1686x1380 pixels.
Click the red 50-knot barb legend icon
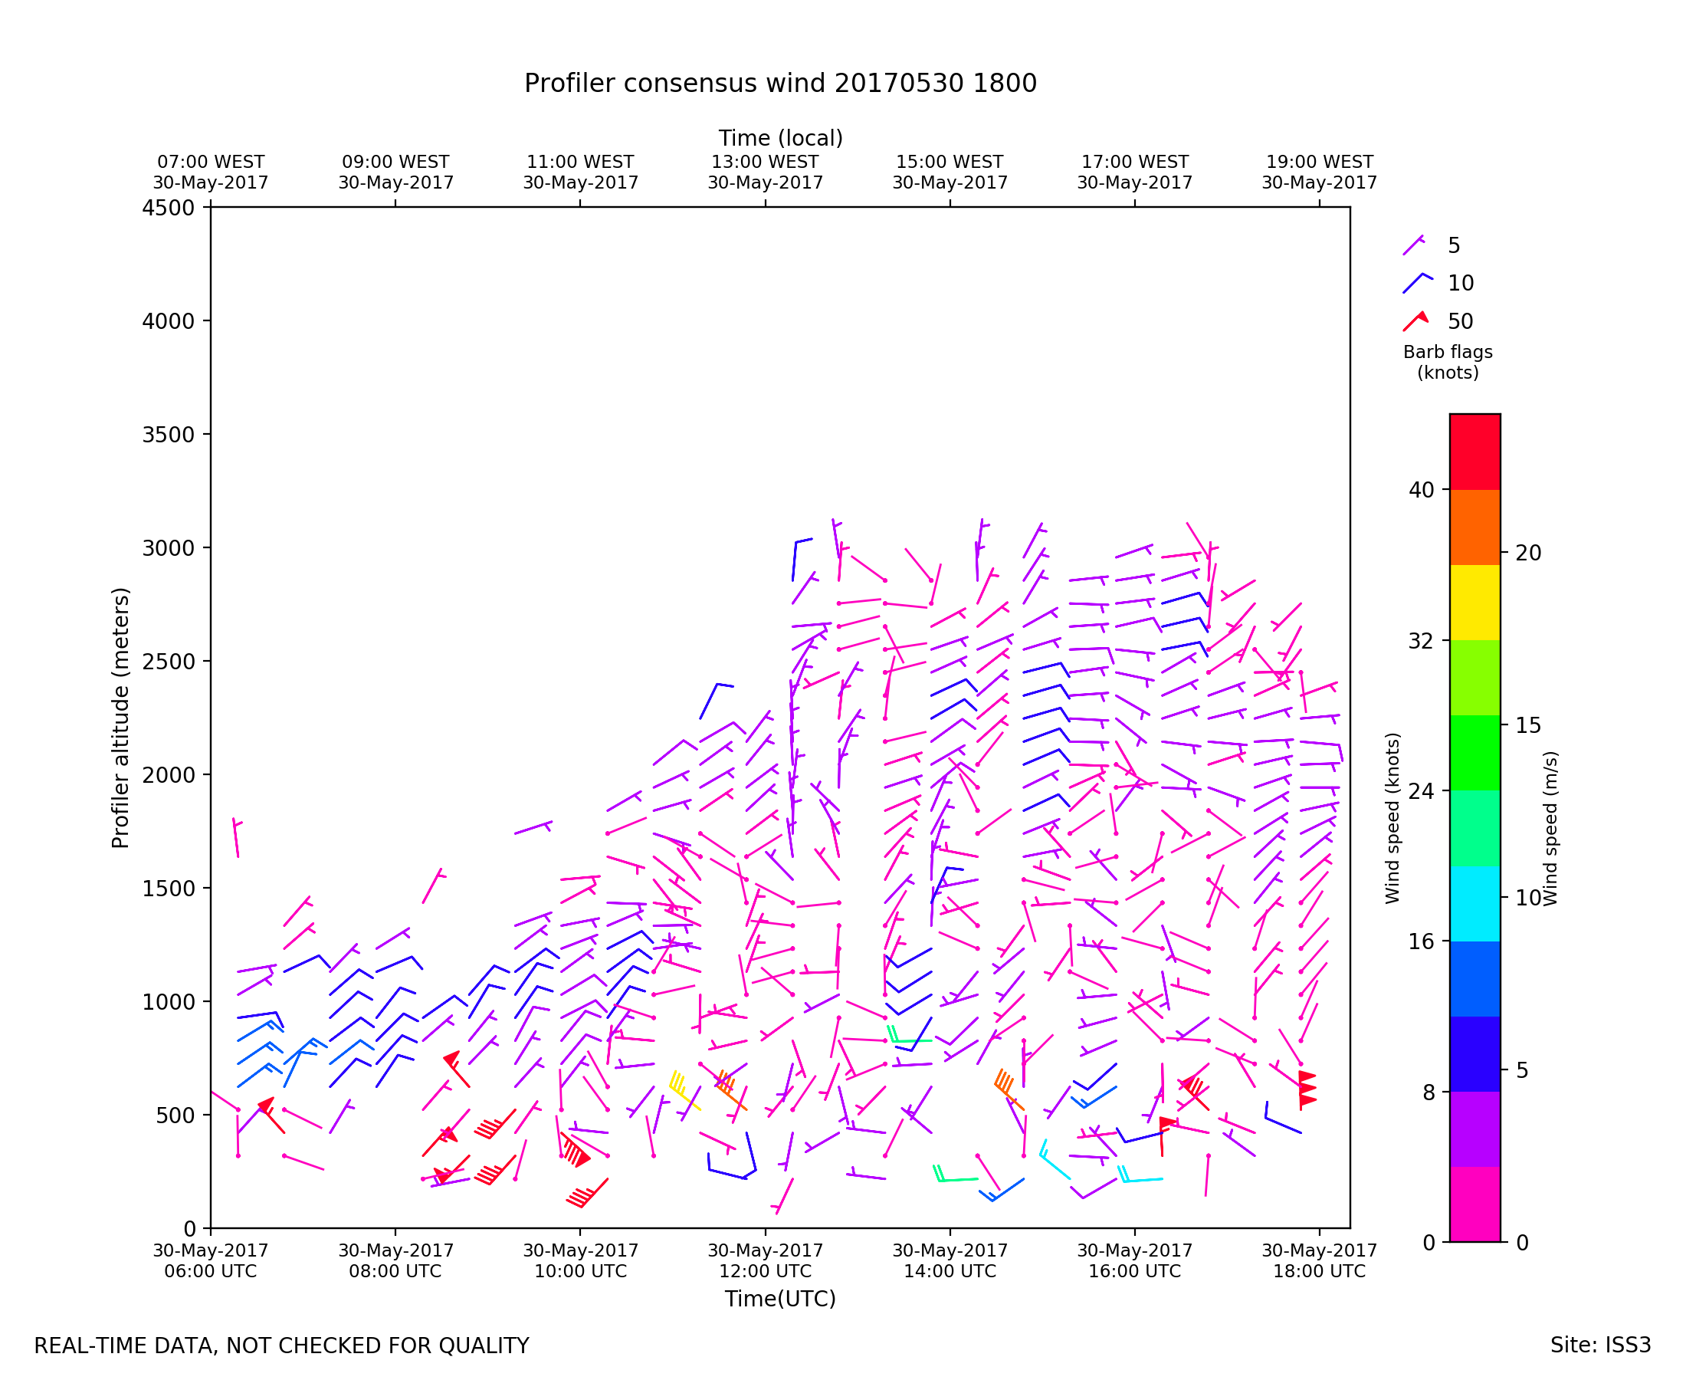click(1415, 321)
